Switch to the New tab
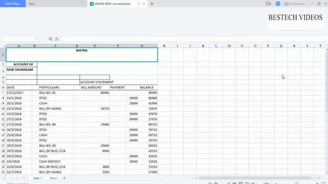Viewport: 328px width, 184px height. tap(32, 4)
